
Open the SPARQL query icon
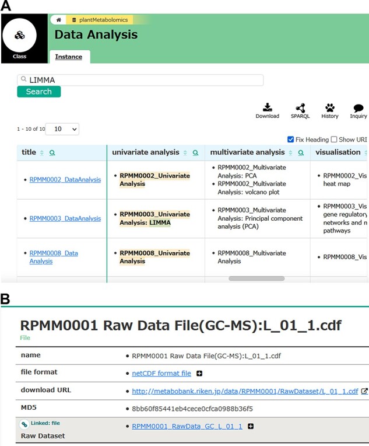[x=300, y=107]
